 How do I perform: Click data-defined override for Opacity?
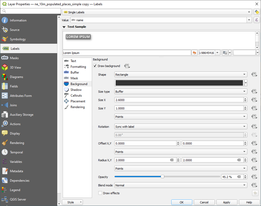point(254,177)
